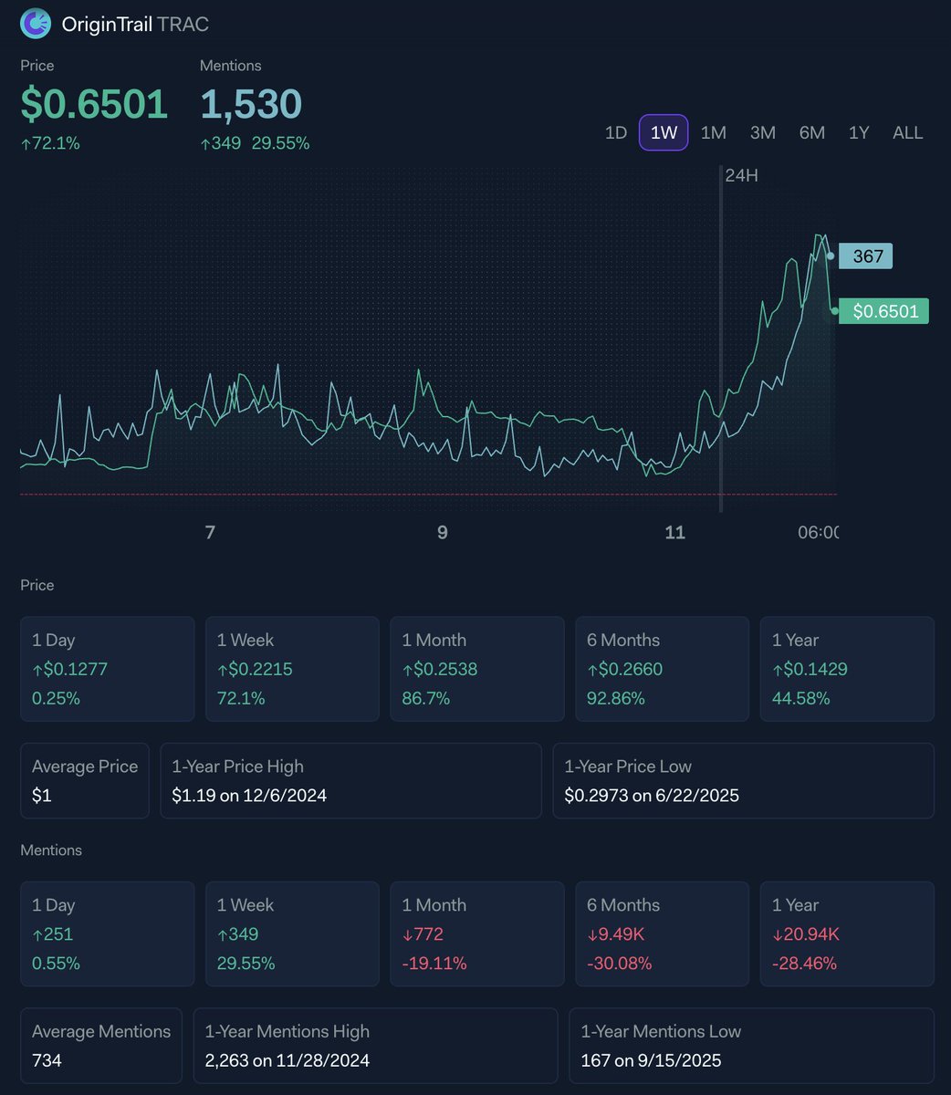Image resolution: width=951 pixels, height=1095 pixels.
Task: Click the Price section heading
Action: click(x=37, y=585)
